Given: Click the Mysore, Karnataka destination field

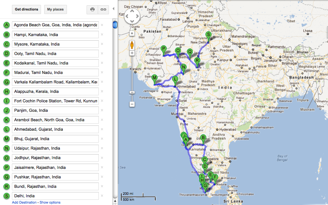Looking at the screenshot, I should pos(55,44).
